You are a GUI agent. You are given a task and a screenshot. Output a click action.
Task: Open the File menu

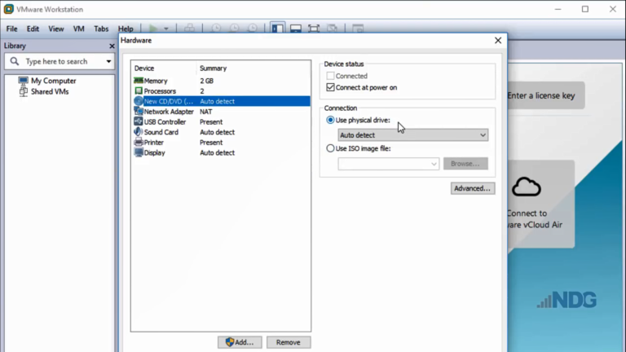tap(11, 29)
